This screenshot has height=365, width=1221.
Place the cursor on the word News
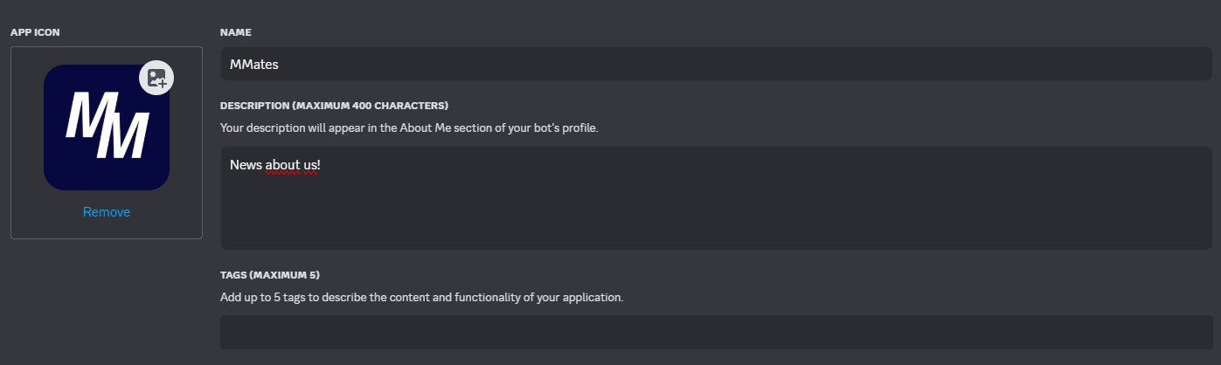pos(246,164)
